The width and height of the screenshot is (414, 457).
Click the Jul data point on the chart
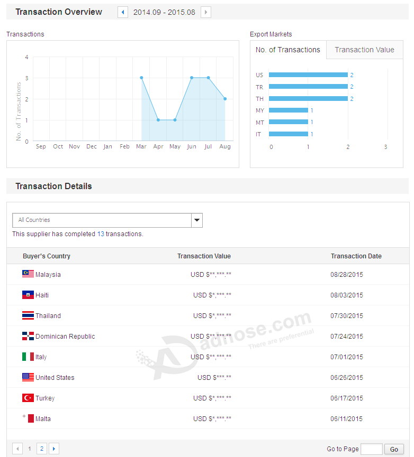coord(209,78)
